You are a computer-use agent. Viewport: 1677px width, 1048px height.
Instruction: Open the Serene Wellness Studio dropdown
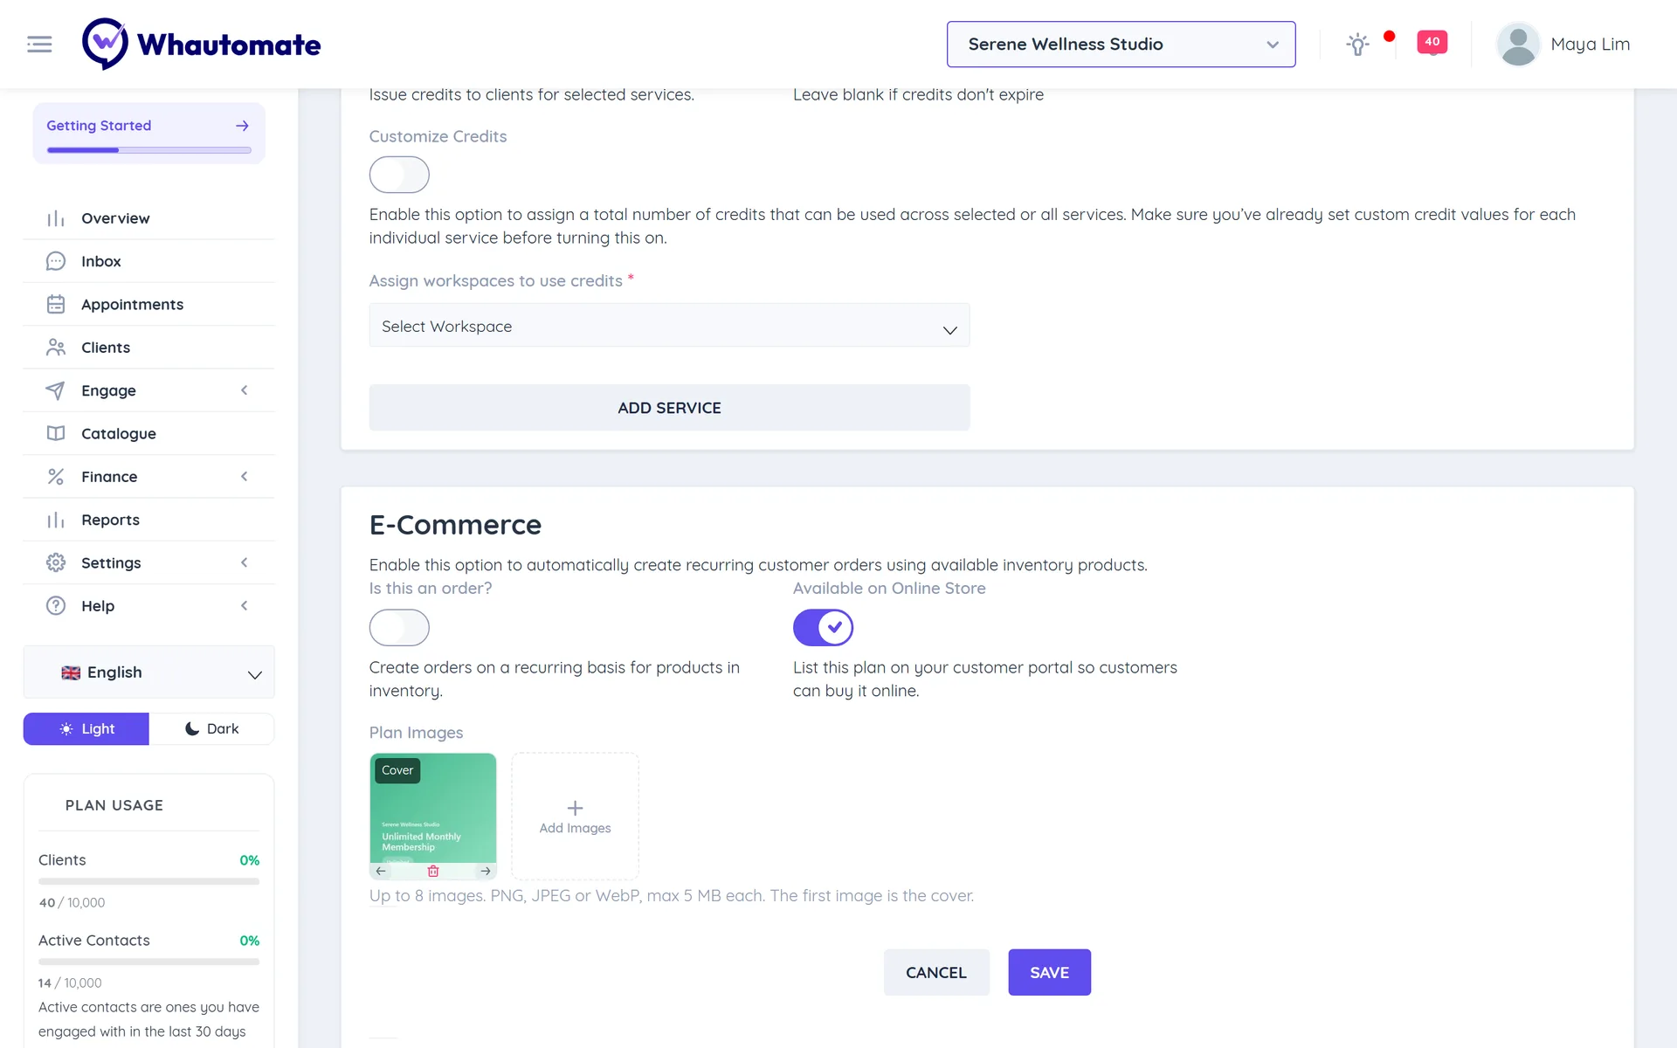click(x=1121, y=45)
